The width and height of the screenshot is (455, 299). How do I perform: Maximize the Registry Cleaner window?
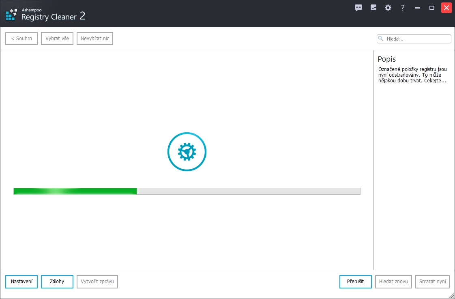pyautogui.click(x=432, y=8)
